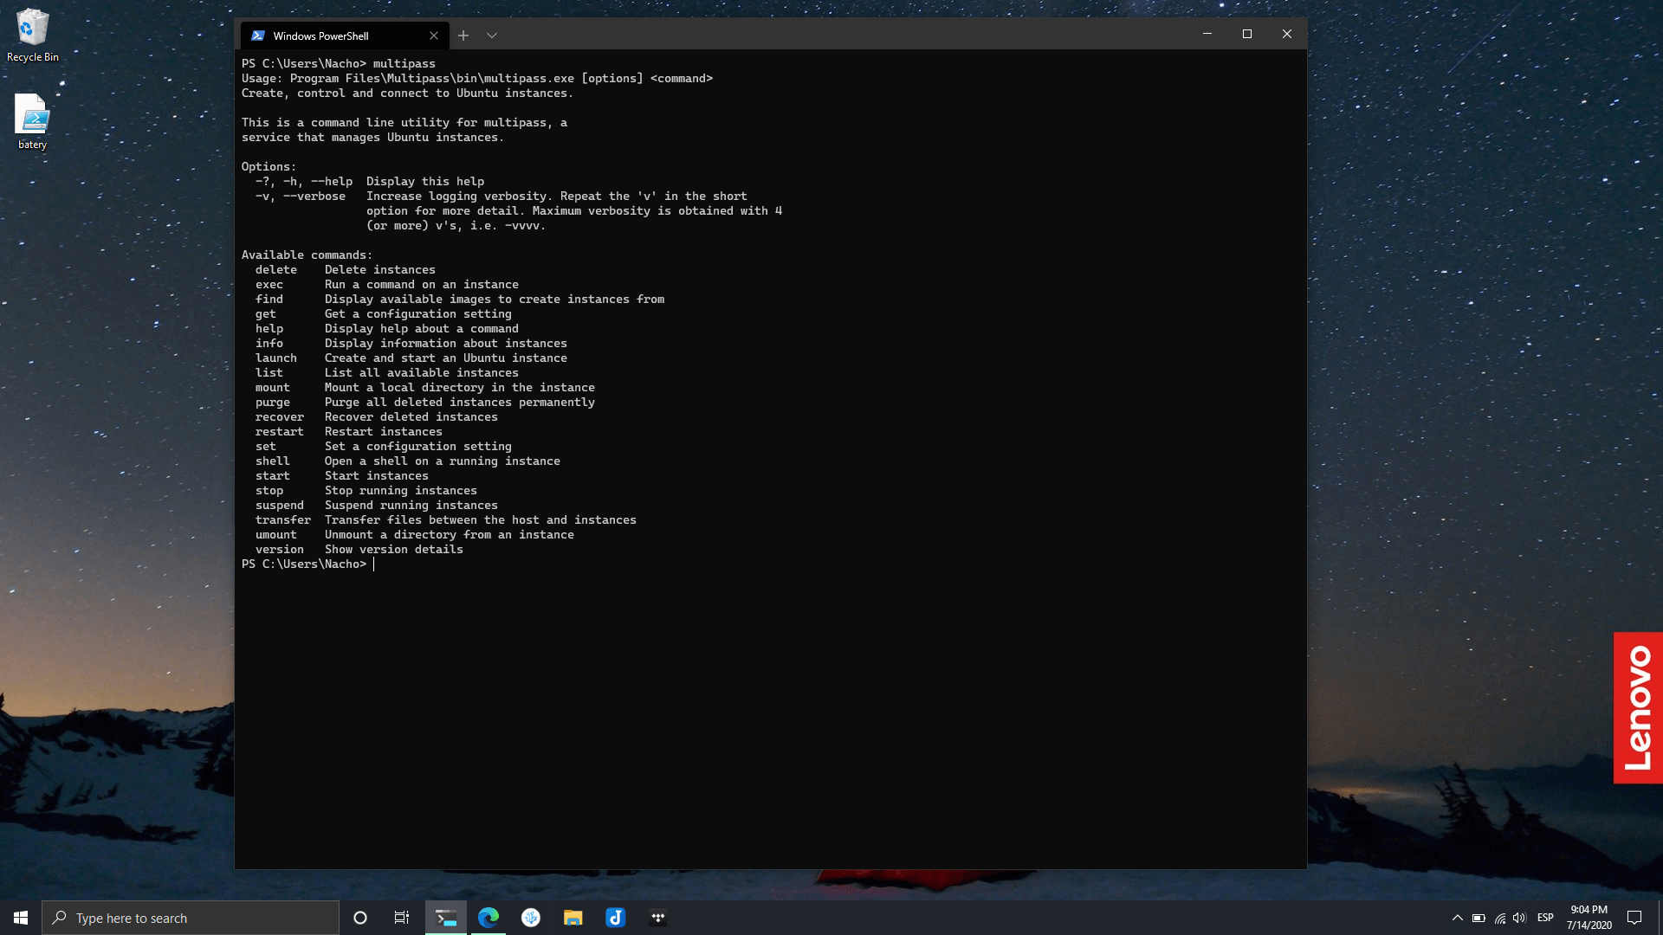This screenshot has height=935, width=1663.
Task: Open the network tray icon
Action: pos(1499,918)
